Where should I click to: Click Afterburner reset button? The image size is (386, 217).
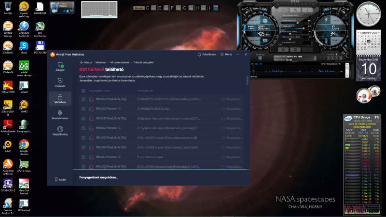pyautogui.click(x=295, y=50)
